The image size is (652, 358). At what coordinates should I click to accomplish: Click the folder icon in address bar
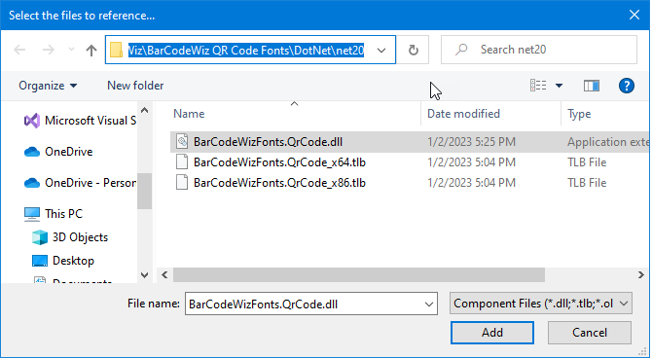coord(116,51)
